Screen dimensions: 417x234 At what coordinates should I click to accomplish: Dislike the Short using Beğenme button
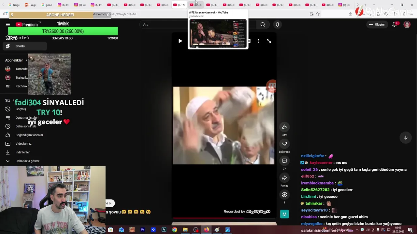point(284,144)
